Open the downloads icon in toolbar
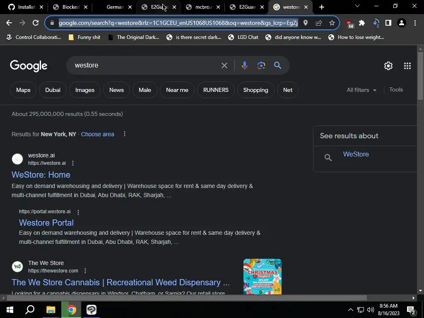The height and width of the screenshot is (318, 424). tap(376, 23)
